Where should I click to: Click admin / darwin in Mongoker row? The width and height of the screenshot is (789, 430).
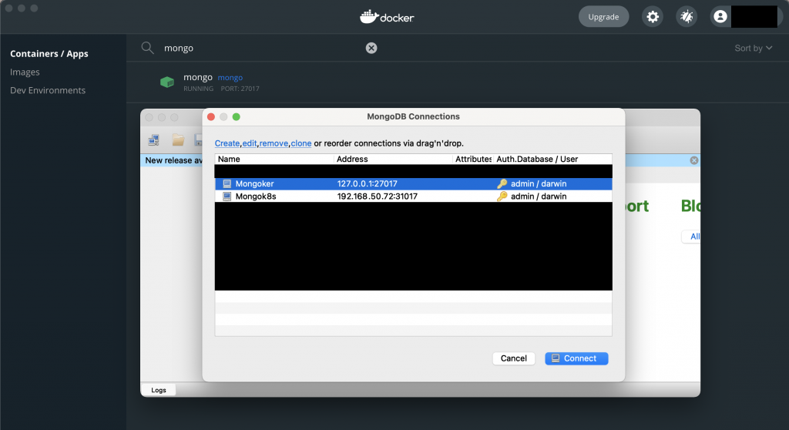click(x=539, y=183)
